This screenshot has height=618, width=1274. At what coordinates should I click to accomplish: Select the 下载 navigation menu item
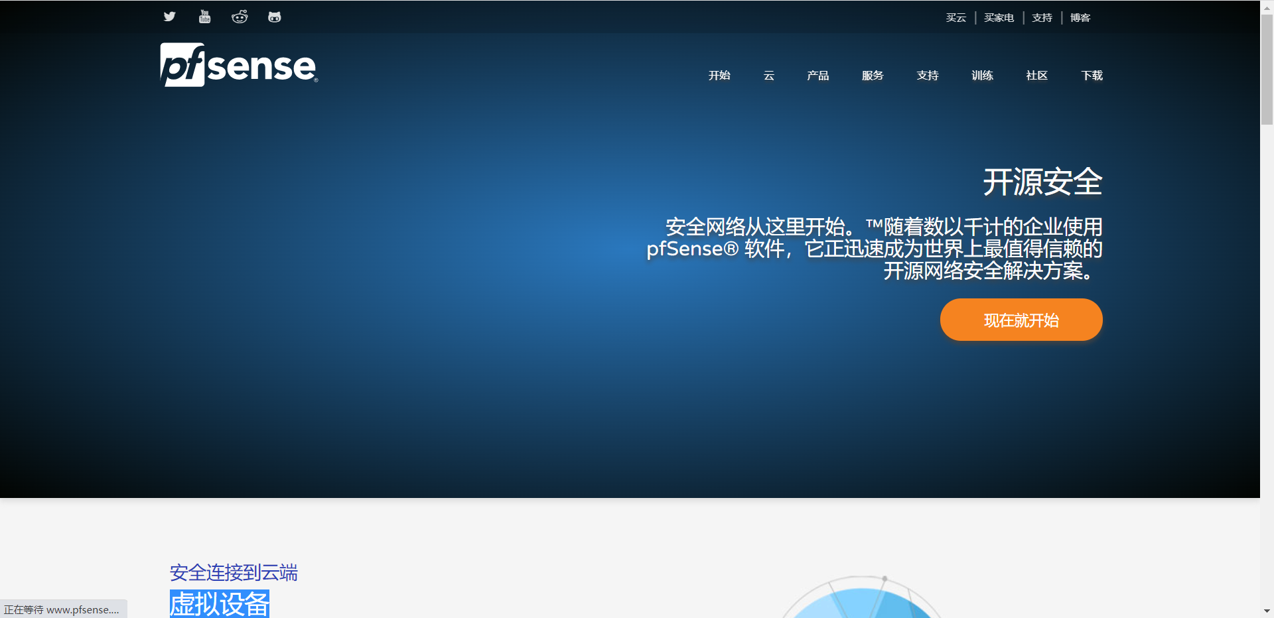click(x=1092, y=76)
